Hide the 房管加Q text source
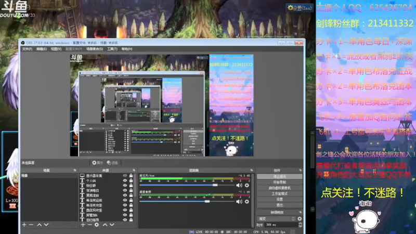The width and height of the screenshot is (416, 234). (125, 215)
